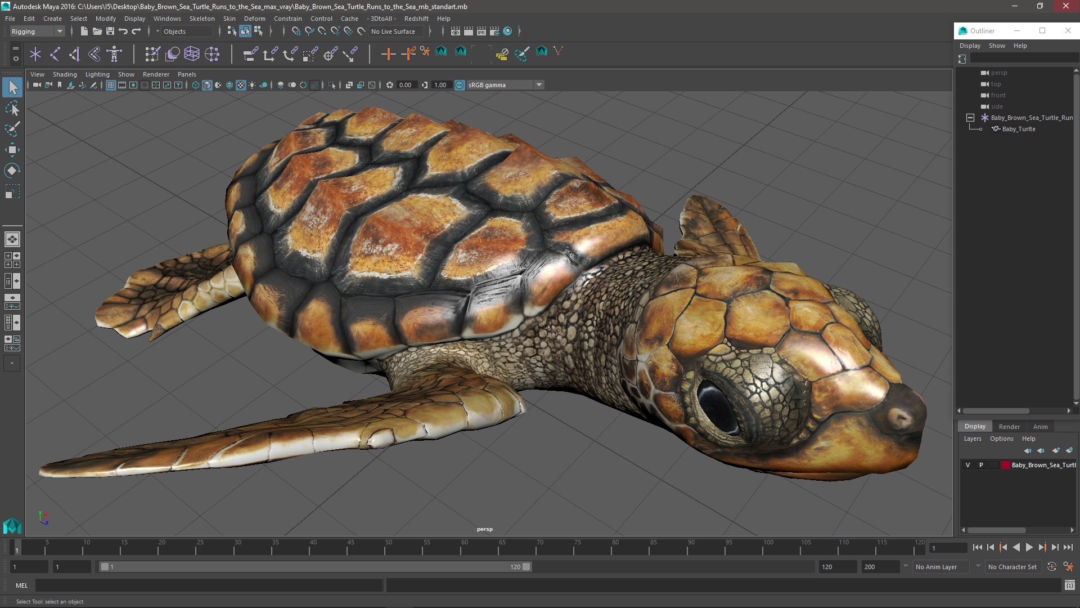Click the Open Scene folder icon
The width and height of the screenshot is (1080, 608).
click(97, 32)
